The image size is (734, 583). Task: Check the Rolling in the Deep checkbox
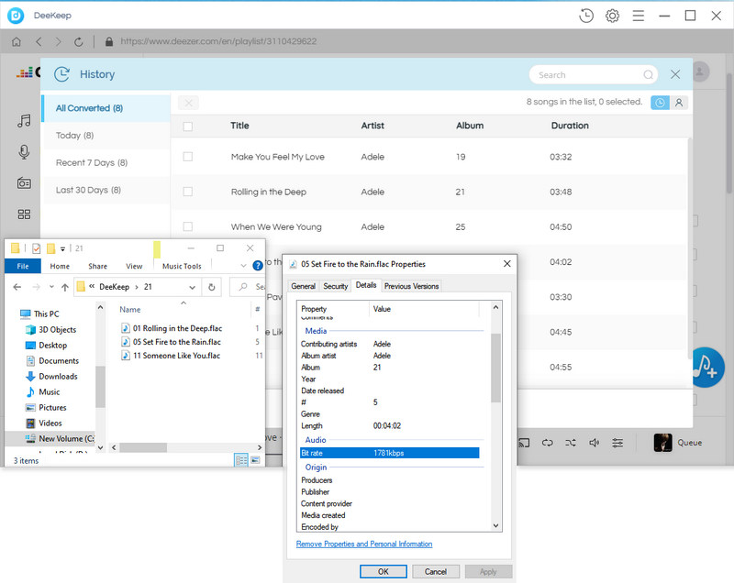click(x=188, y=192)
